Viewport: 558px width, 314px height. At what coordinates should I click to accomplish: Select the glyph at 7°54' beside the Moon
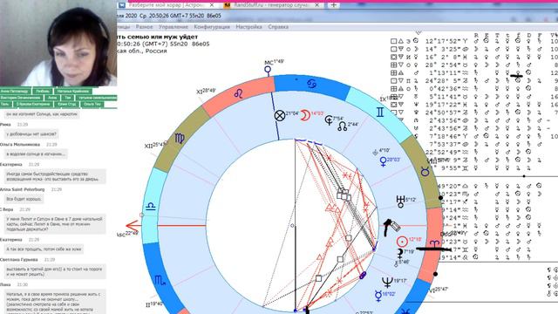[330, 120]
